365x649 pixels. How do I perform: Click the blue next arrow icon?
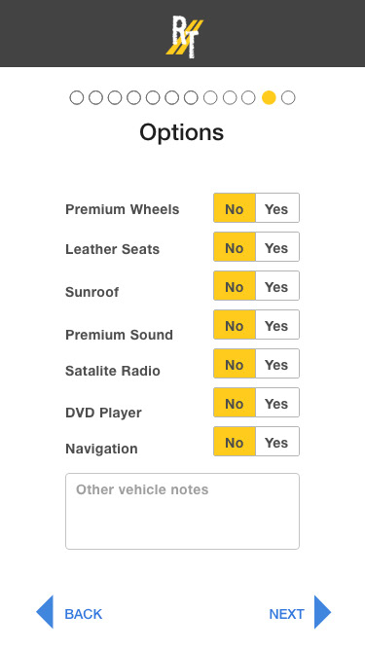click(323, 612)
